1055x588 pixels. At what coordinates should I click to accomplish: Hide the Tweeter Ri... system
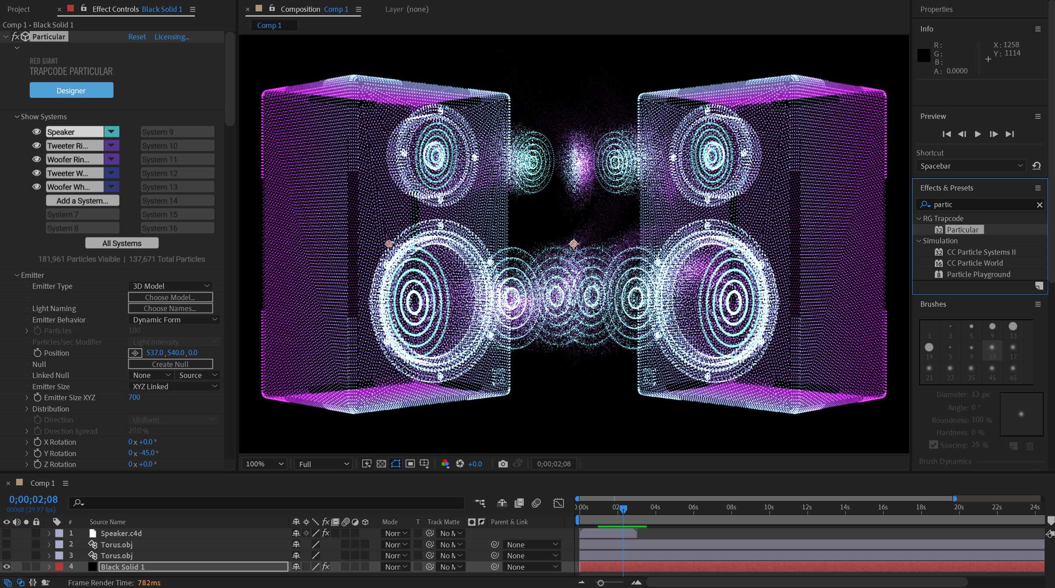tap(37, 145)
